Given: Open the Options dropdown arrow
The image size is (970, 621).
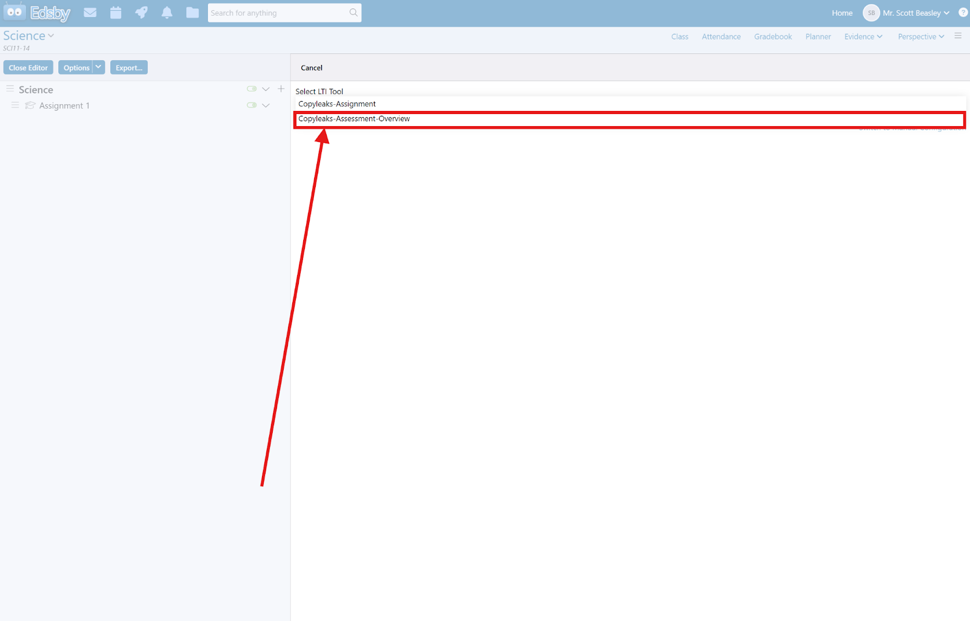Looking at the screenshot, I should 99,67.
